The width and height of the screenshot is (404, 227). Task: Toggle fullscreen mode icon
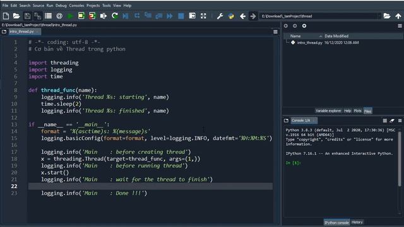[x=203, y=16]
